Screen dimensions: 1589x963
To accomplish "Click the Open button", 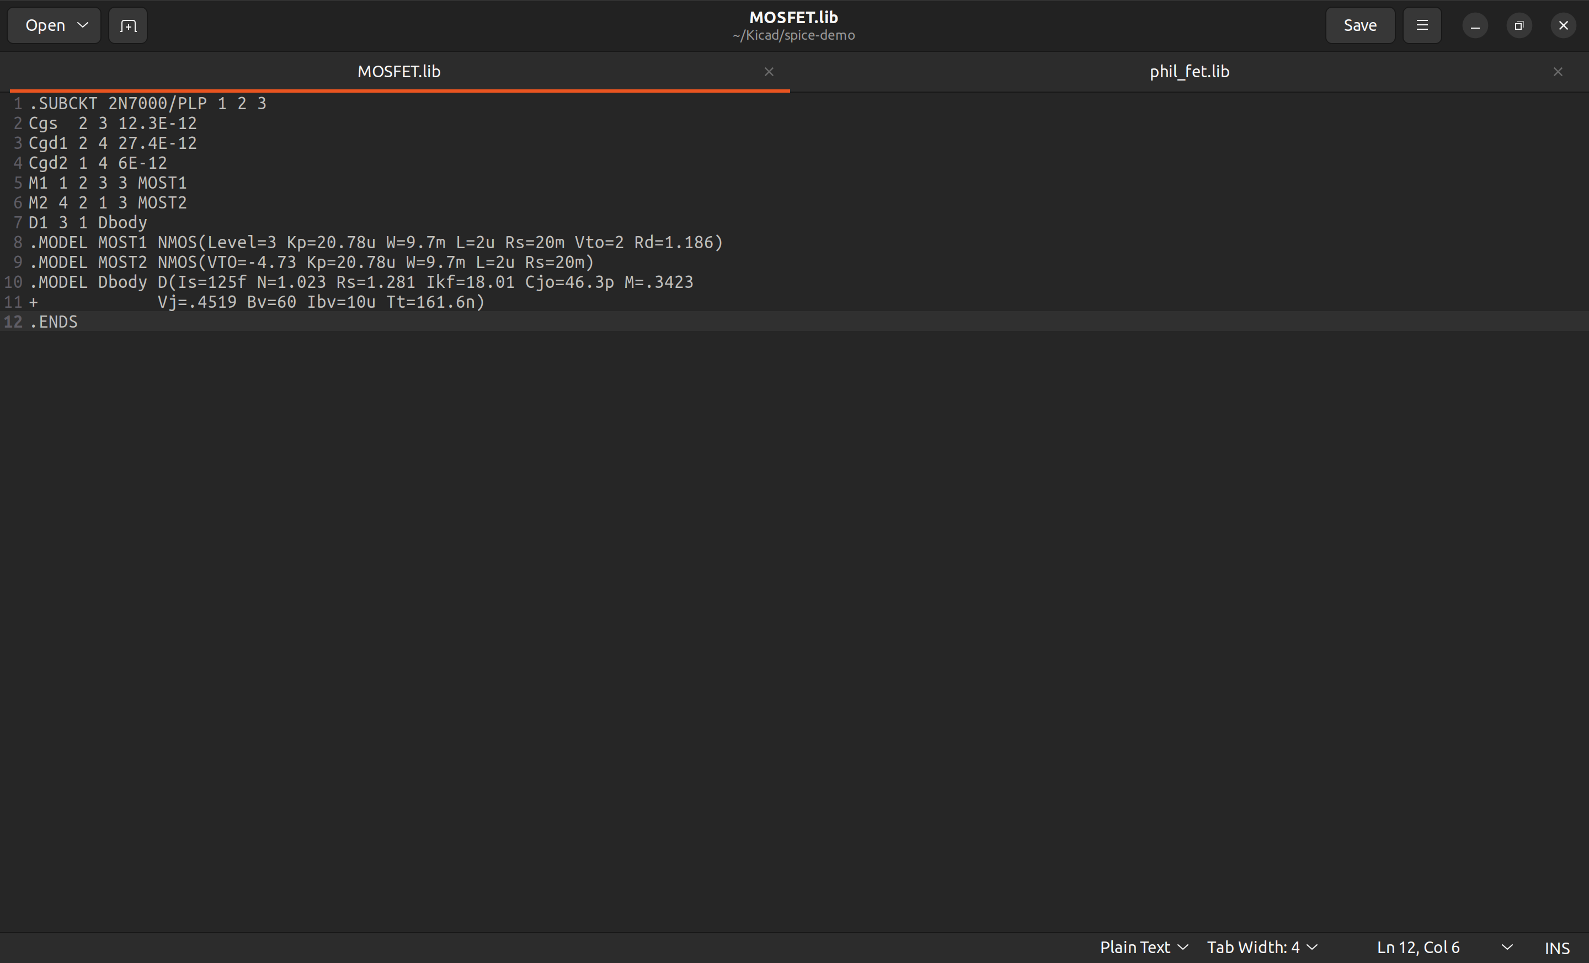I will click(x=45, y=25).
